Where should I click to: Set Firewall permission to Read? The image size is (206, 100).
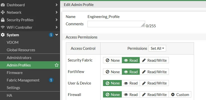tap(131, 94)
